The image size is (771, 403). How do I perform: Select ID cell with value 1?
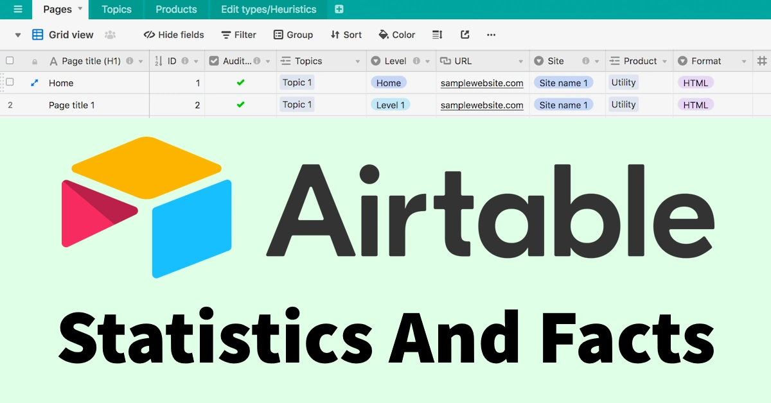tap(177, 83)
